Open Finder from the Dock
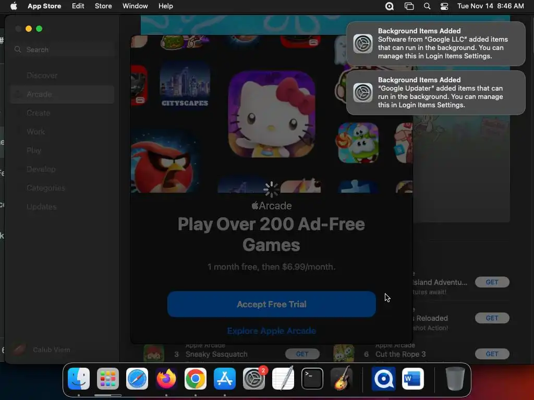Image resolution: width=534 pixels, height=400 pixels. pyautogui.click(x=79, y=379)
